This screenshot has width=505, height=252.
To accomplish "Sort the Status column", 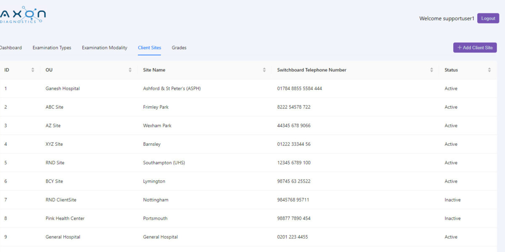I will click(x=489, y=70).
